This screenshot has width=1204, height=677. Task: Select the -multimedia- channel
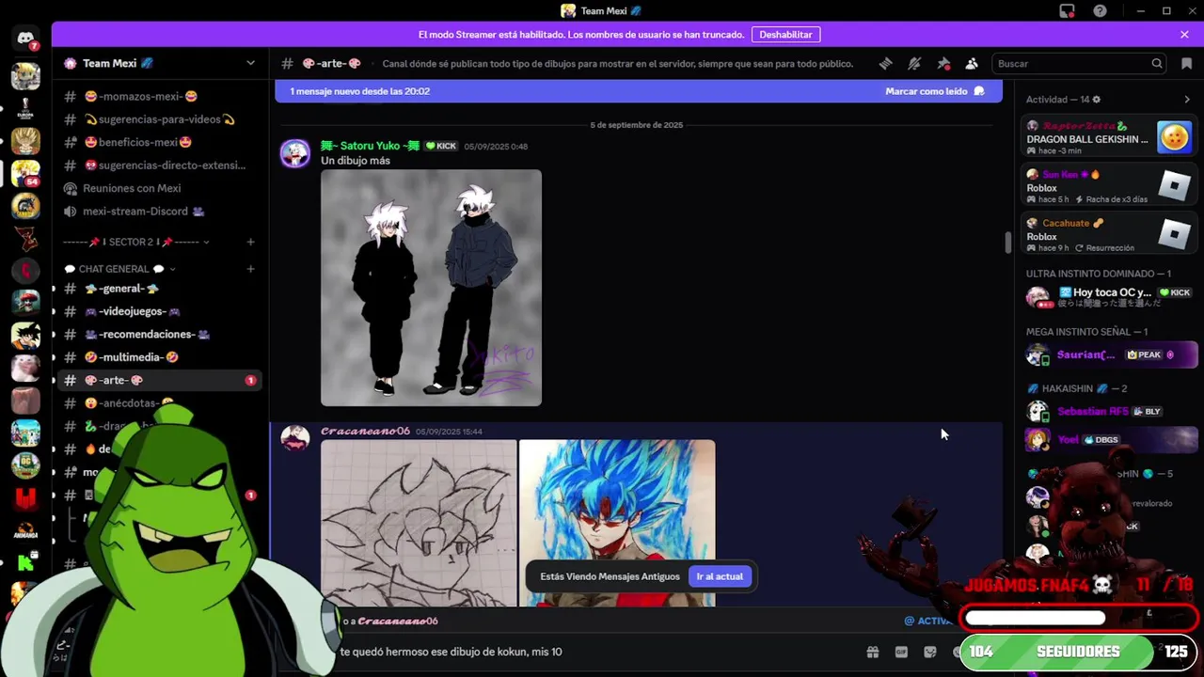point(159,357)
